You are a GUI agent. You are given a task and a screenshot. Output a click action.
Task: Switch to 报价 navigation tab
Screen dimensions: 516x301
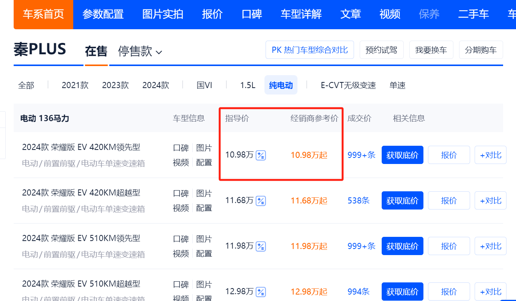pyautogui.click(x=212, y=14)
